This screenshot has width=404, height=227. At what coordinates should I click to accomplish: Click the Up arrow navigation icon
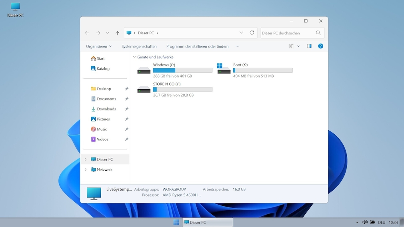pyautogui.click(x=117, y=33)
